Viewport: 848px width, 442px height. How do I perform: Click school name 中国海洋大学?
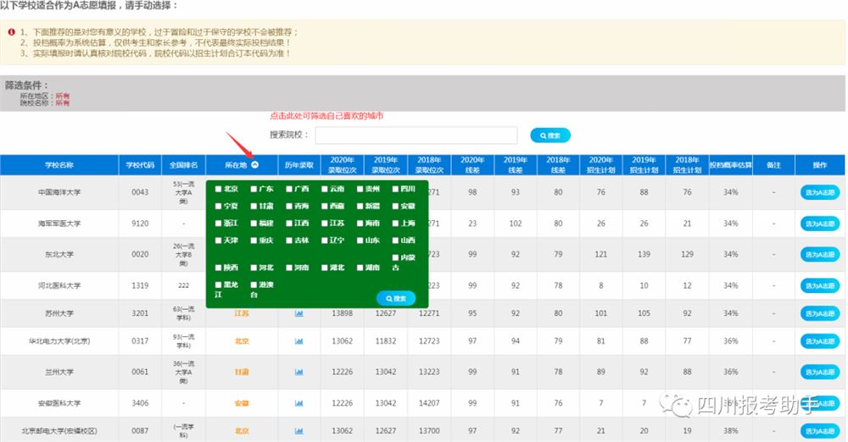click(x=59, y=192)
